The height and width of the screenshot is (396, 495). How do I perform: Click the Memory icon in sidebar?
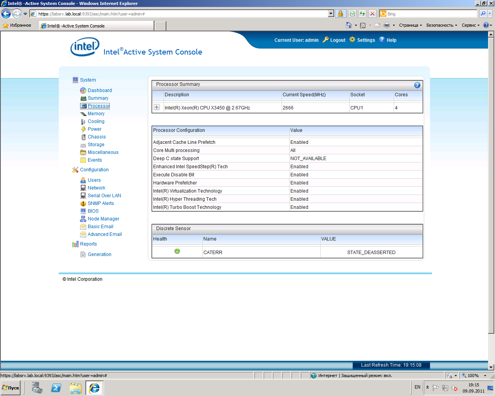(x=83, y=114)
